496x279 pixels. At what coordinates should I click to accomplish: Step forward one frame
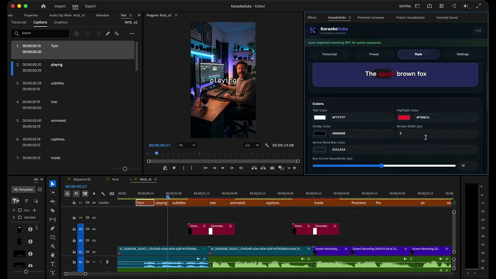[x=232, y=168]
